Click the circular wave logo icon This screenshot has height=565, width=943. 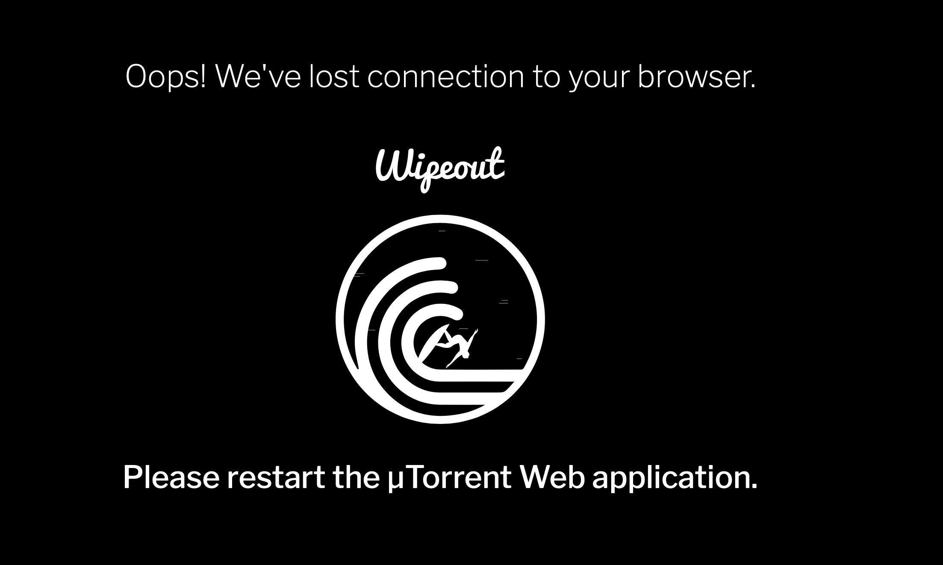tap(440, 319)
